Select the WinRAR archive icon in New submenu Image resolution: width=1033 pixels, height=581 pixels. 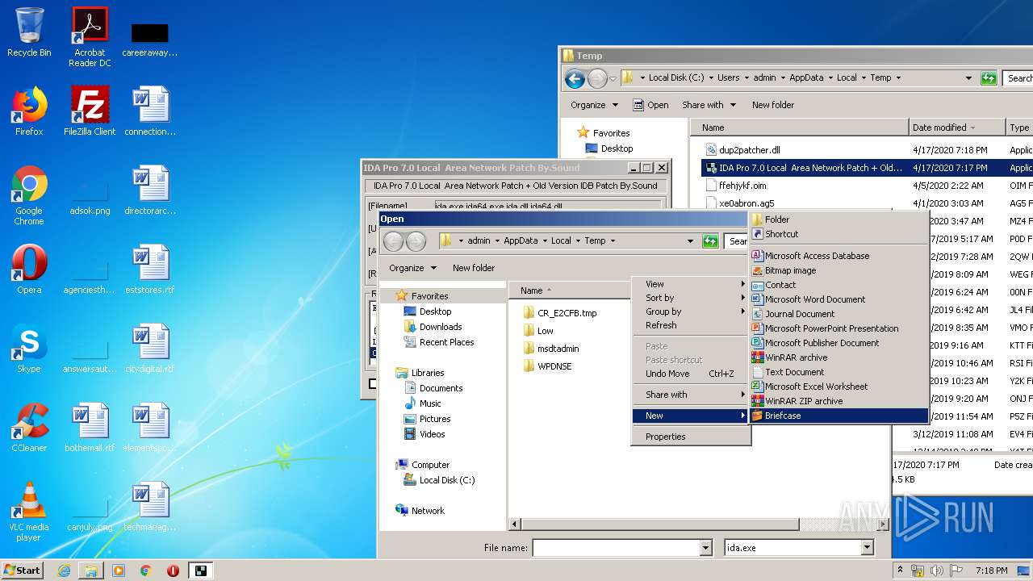758,357
